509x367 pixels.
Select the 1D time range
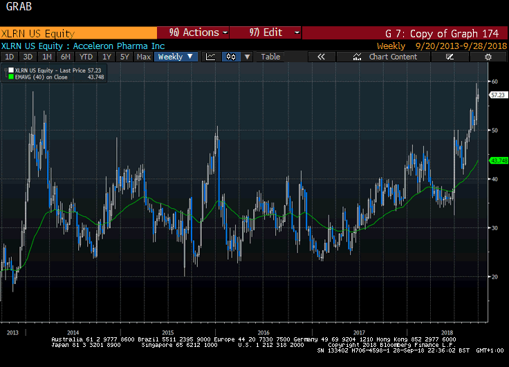9,57
